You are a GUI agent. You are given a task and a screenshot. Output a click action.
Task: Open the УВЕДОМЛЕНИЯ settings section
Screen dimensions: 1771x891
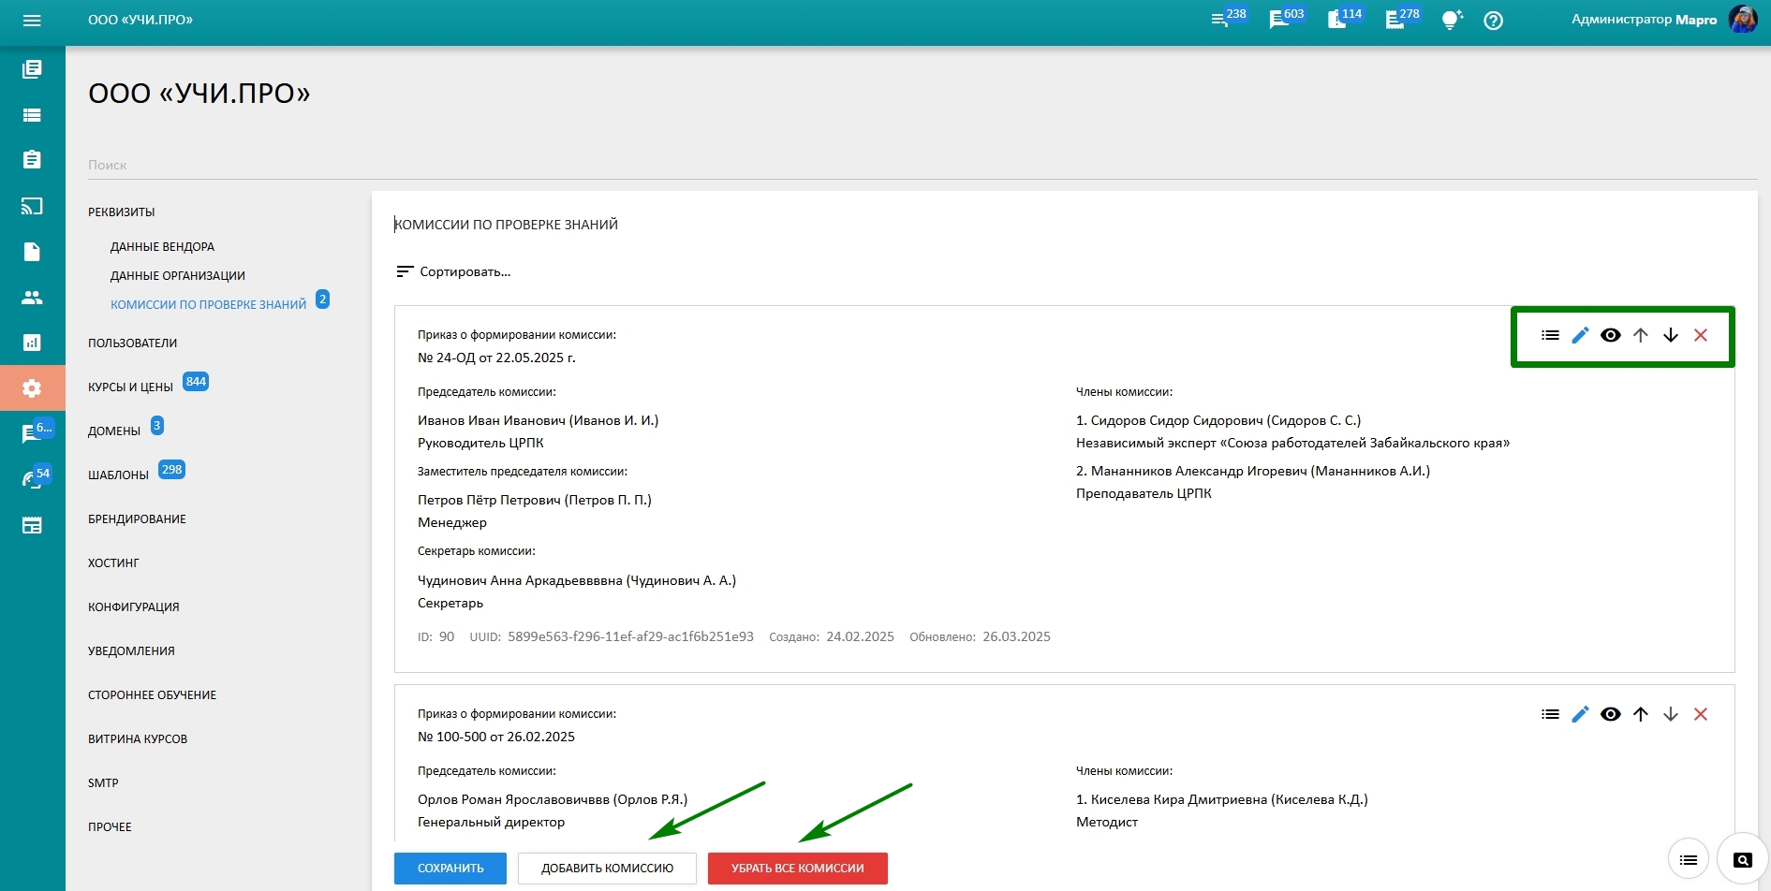132,651
